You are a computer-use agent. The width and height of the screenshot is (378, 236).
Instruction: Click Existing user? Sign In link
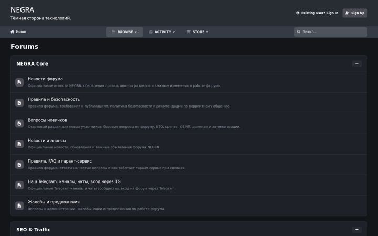click(x=317, y=13)
